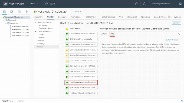Select ESXi system logs on vSAN check
This screenshot has height=103, width=184.
pos(81,66)
